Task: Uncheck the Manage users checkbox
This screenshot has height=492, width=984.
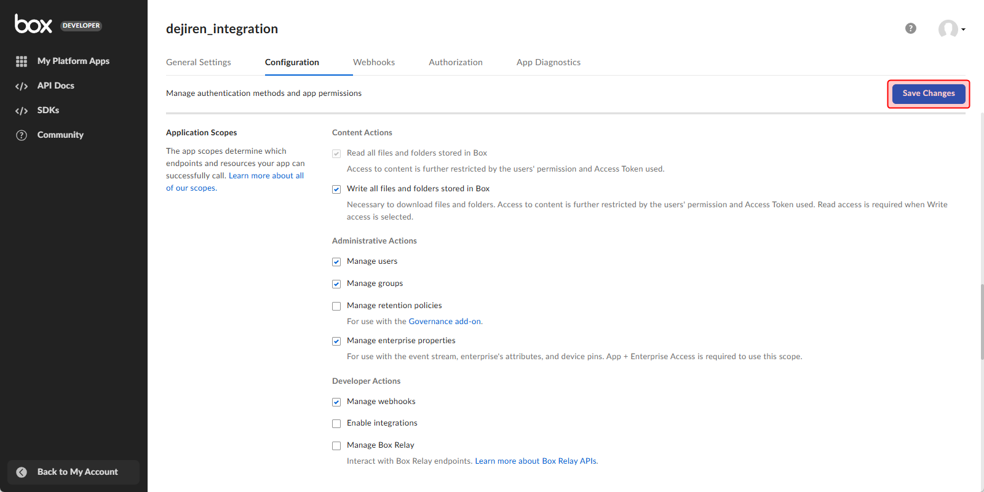Action: click(x=336, y=262)
